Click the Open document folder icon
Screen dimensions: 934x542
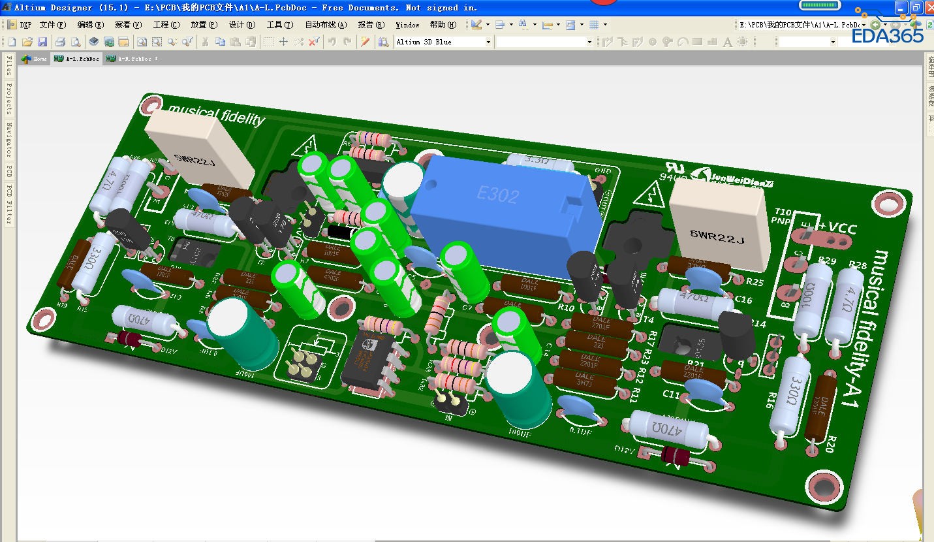tap(27, 42)
